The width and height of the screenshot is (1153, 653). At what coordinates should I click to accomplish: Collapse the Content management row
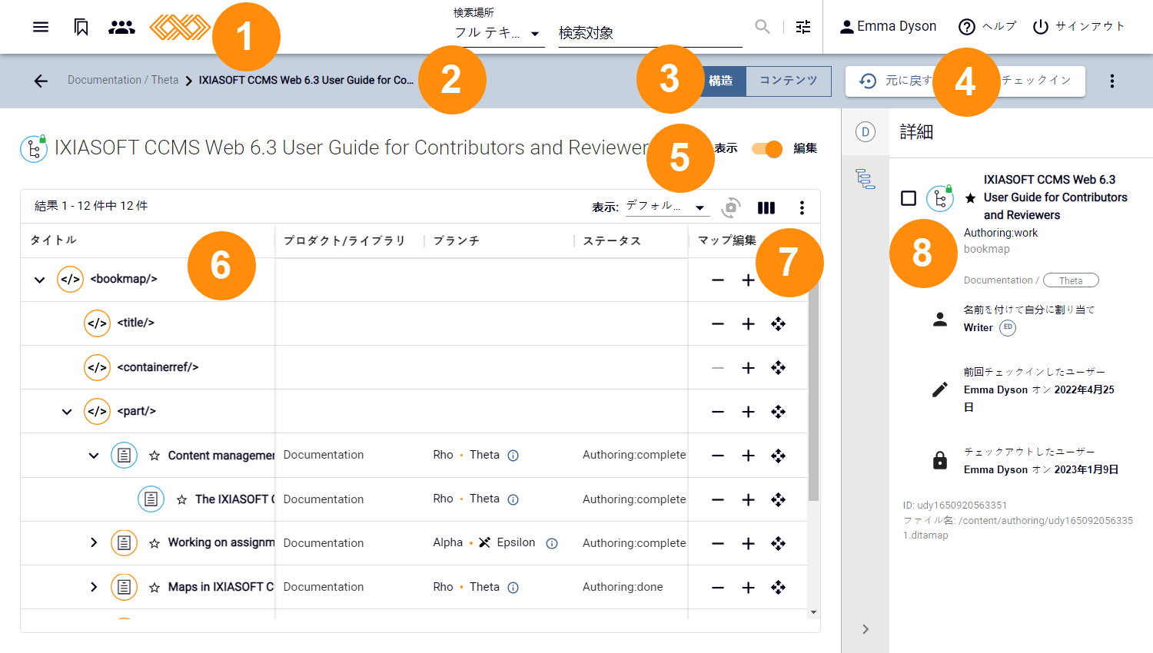[x=94, y=456]
